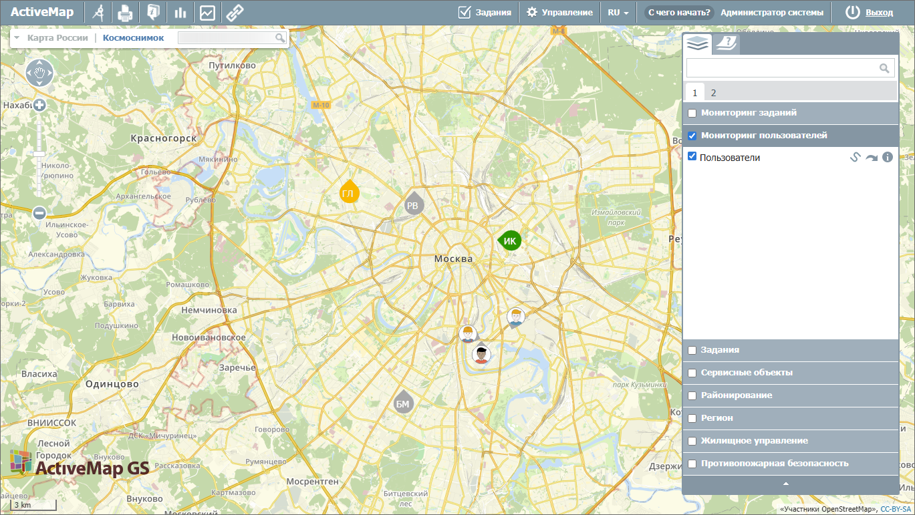Screen dimensions: 915x515
Task: Click the layers panel search field
Action: click(782, 67)
